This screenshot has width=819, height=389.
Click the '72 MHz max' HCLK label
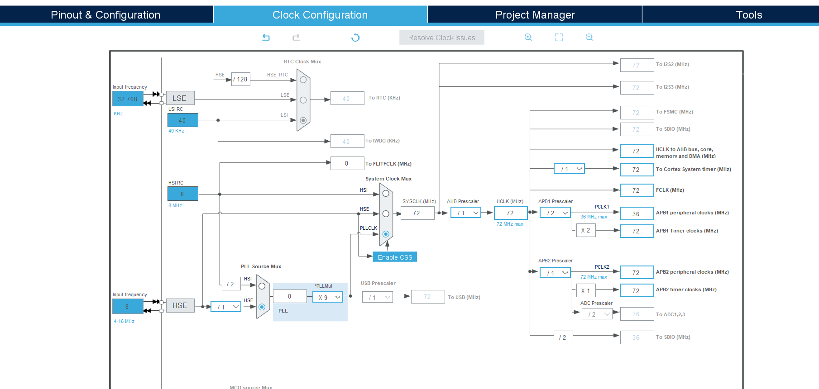[x=510, y=224]
